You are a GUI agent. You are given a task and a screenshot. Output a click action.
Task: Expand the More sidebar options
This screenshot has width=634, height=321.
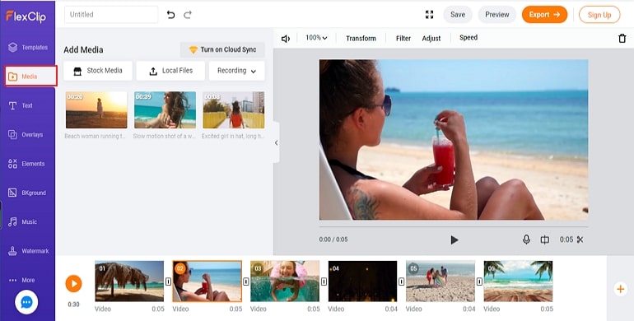[22, 280]
